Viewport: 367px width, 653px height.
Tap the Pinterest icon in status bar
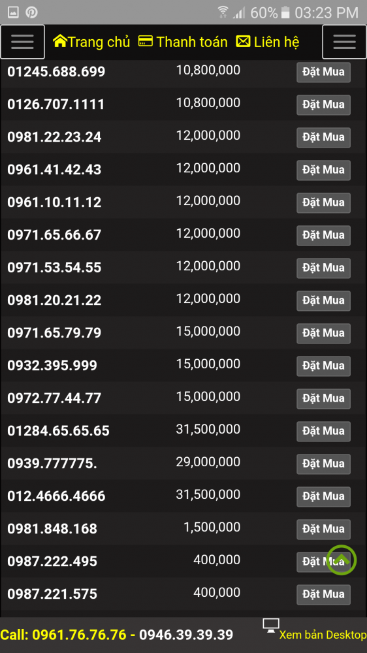click(31, 12)
